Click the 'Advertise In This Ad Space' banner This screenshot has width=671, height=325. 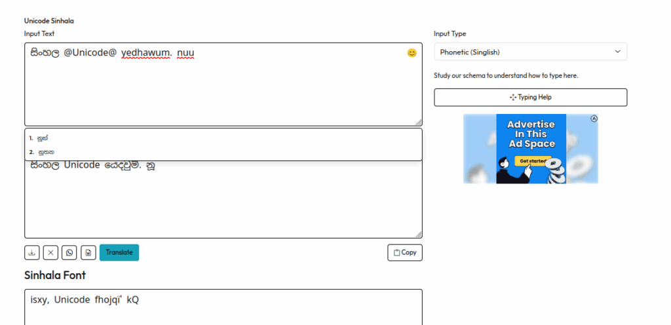tap(531, 149)
